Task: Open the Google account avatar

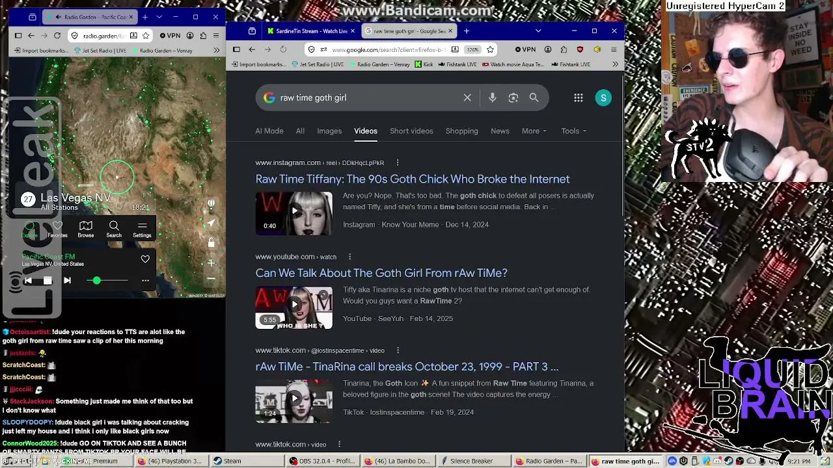Action: click(603, 97)
